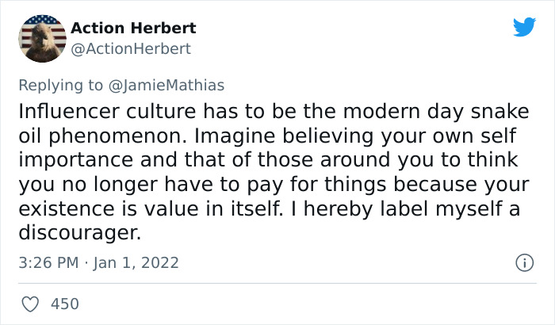This screenshot has height=325, width=555.
Task: Click the display name Action Herbert
Action: 133,29
